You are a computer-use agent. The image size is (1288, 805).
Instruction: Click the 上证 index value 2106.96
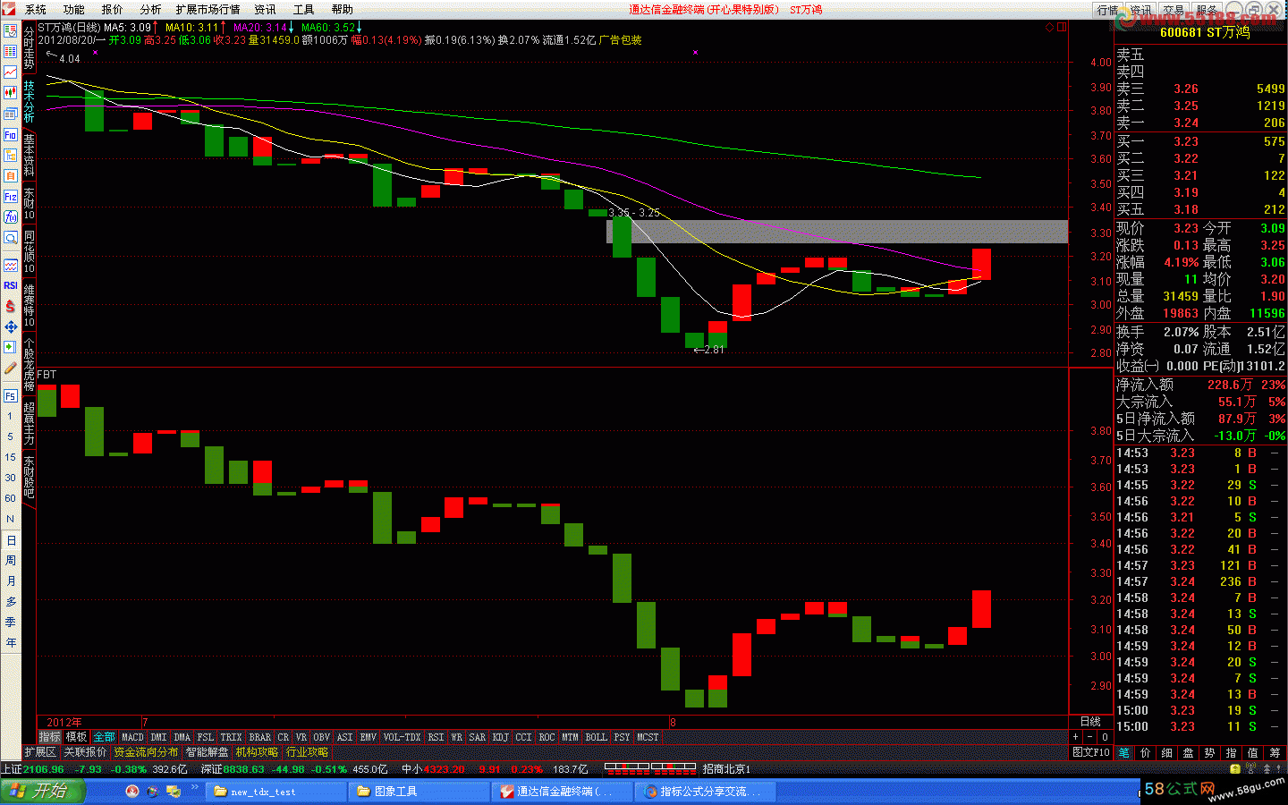pos(43,769)
